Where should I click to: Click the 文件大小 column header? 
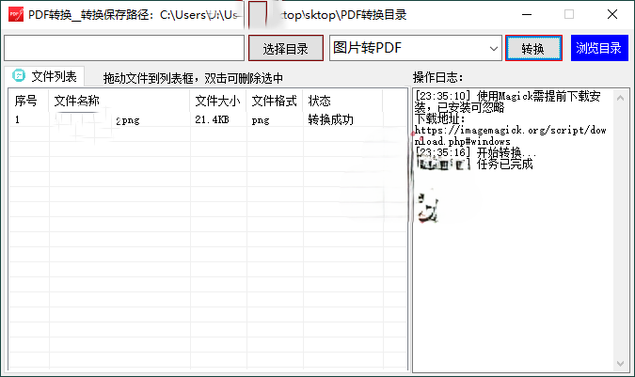pyautogui.click(x=218, y=101)
